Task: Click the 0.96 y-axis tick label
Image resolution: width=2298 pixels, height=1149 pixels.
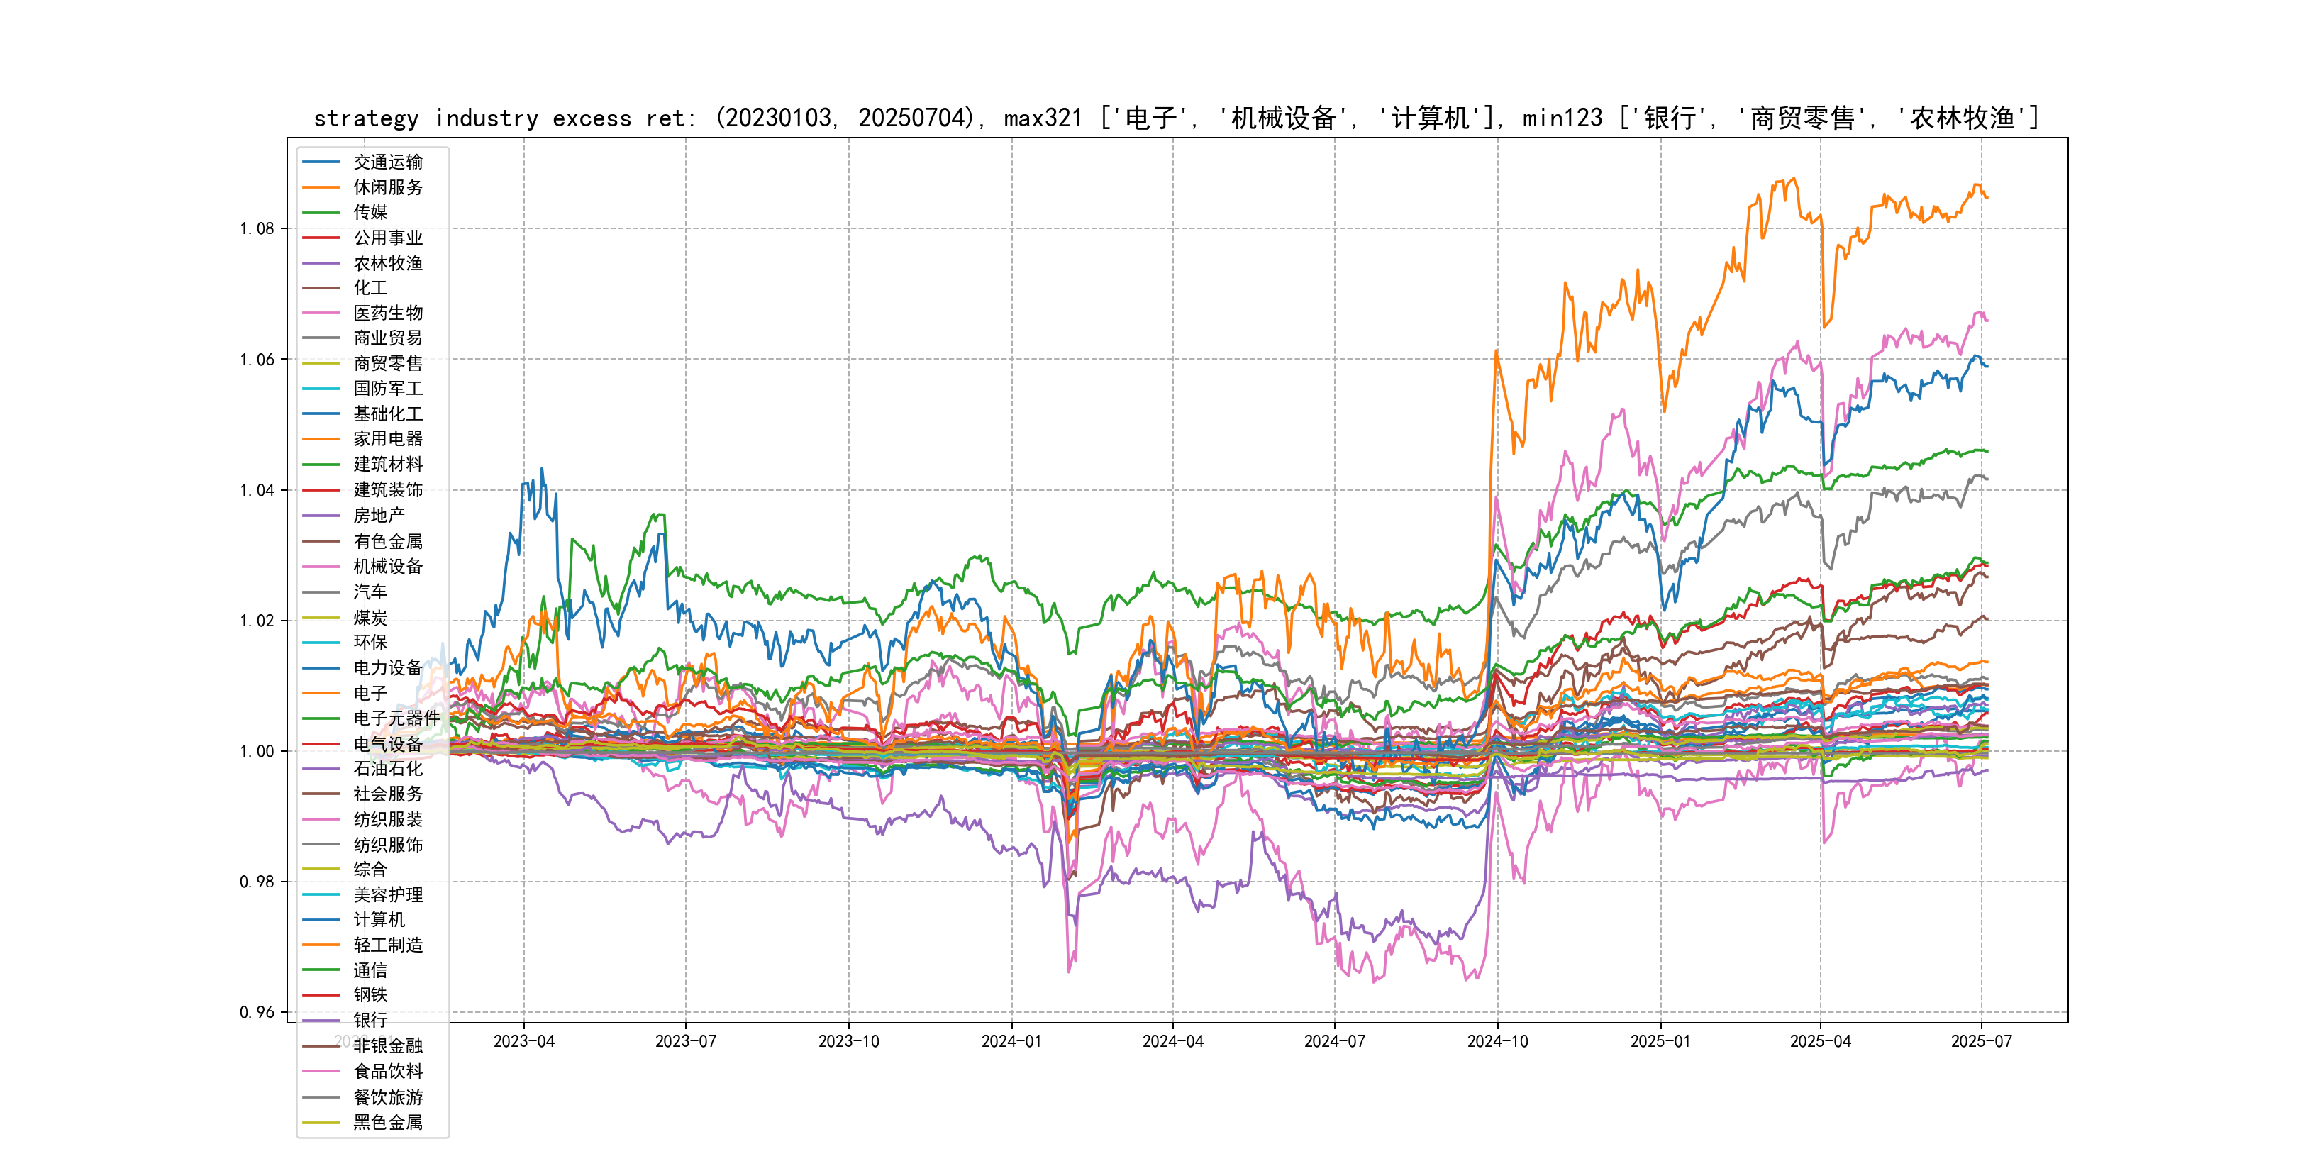Action: pyautogui.click(x=257, y=1011)
